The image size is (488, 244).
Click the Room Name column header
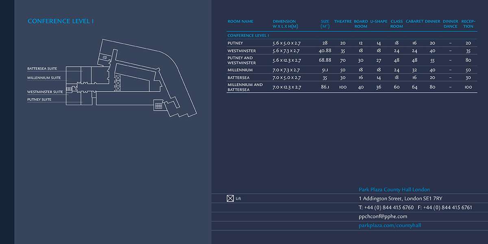click(240, 22)
